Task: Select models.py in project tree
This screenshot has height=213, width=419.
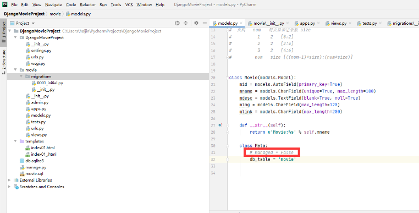Action: pos(38,116)
